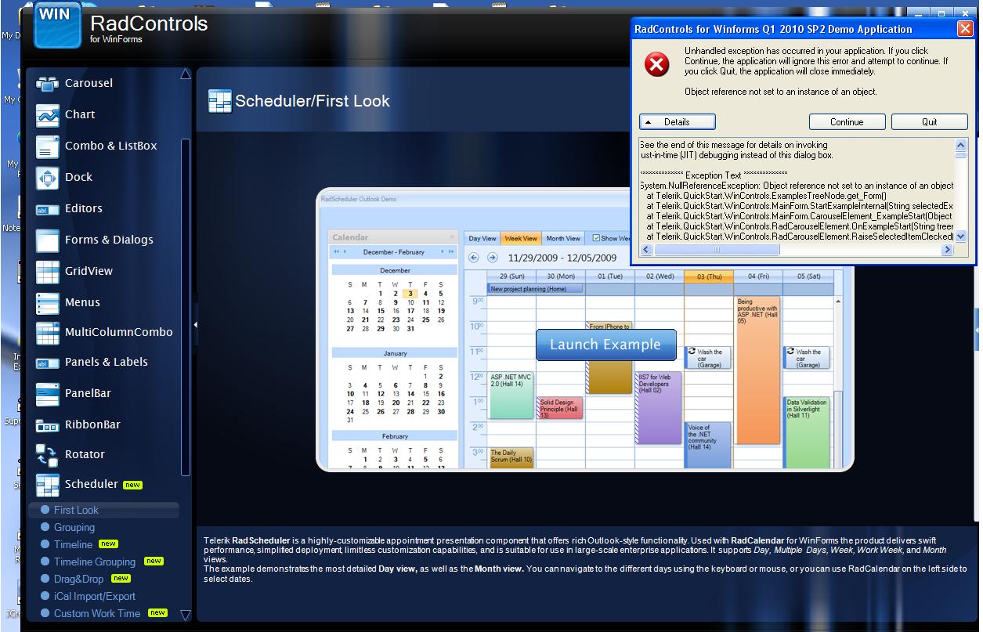Screen dimensions: 983x632
Task: Click the IIS7 for Web Developers appointment
Action: (x=658, y=408)
